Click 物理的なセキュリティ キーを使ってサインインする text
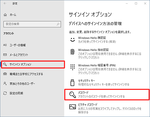Viewport: 150px width, 117px height. click(103, 85)
